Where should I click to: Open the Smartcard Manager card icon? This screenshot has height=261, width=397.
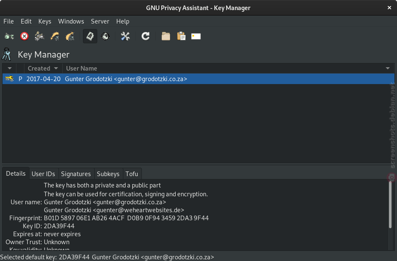(x=196, y=37)
